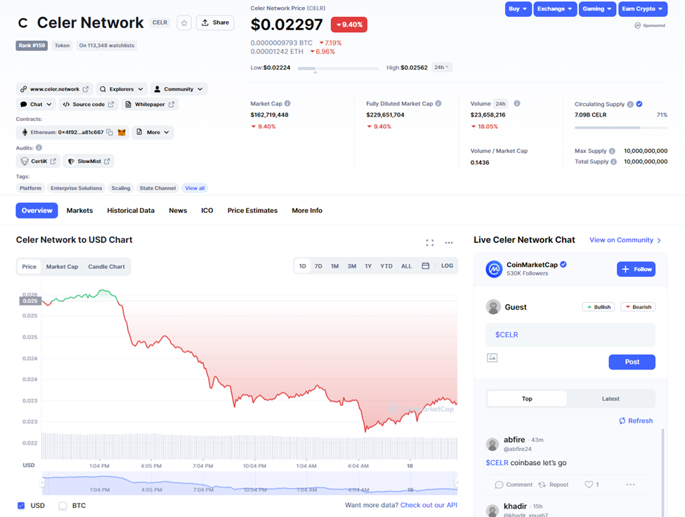Open Volume 24h info icon
Viewport: 685px width, 517px height.
pos(517,103)
